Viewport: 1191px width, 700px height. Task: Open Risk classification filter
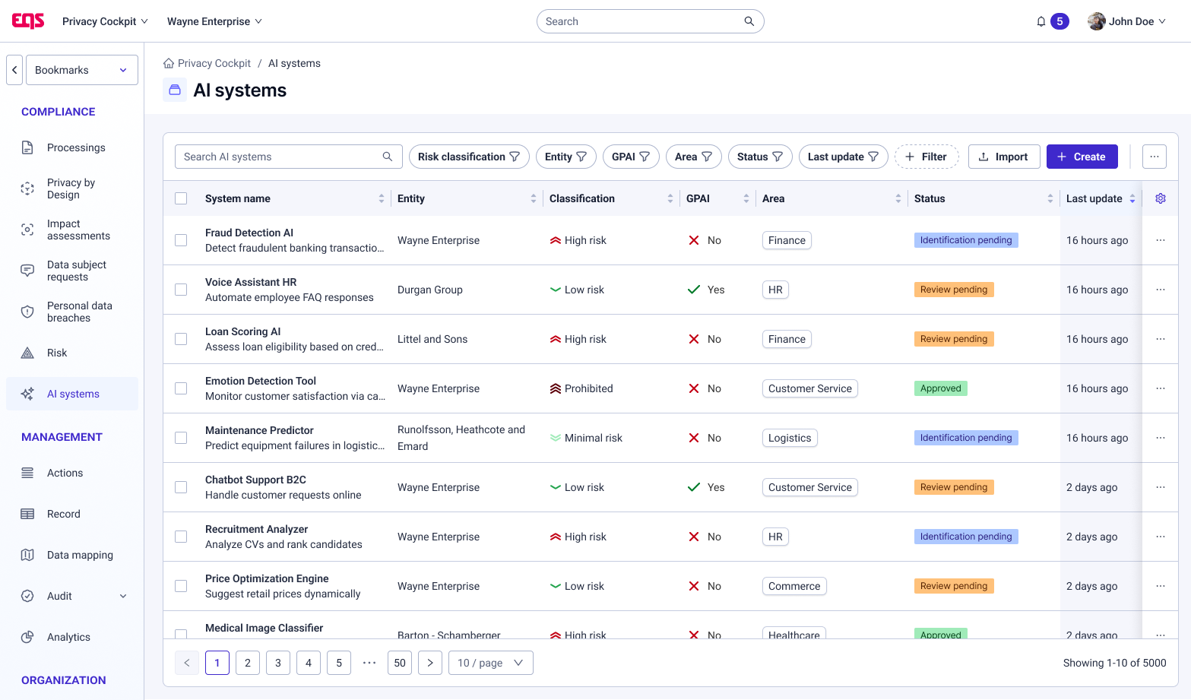coord(469,157)
